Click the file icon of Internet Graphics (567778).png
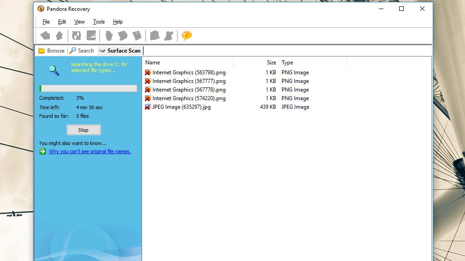Viewport: 465px width, 261px height. 148,90
